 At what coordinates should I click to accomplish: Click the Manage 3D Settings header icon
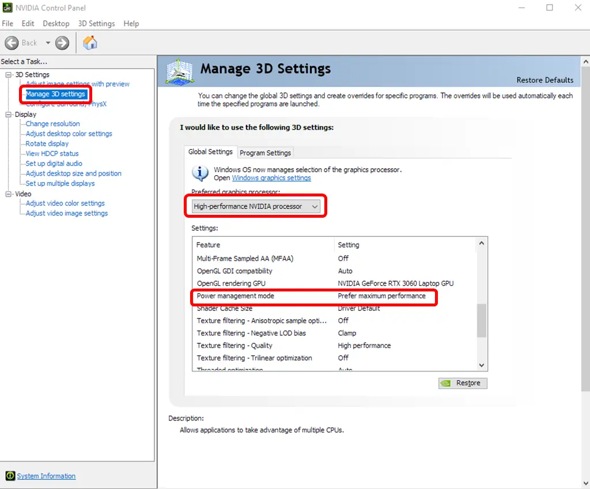point(180,71)
